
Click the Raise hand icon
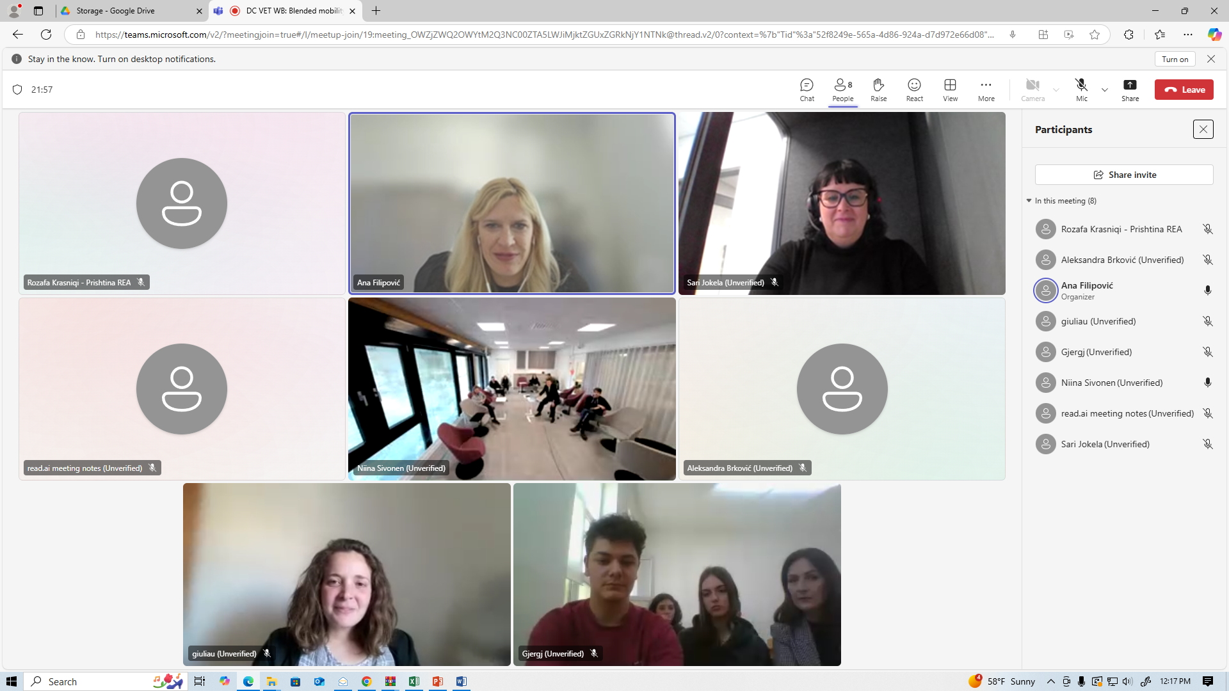pyautogui.click(x=878, y=89)
